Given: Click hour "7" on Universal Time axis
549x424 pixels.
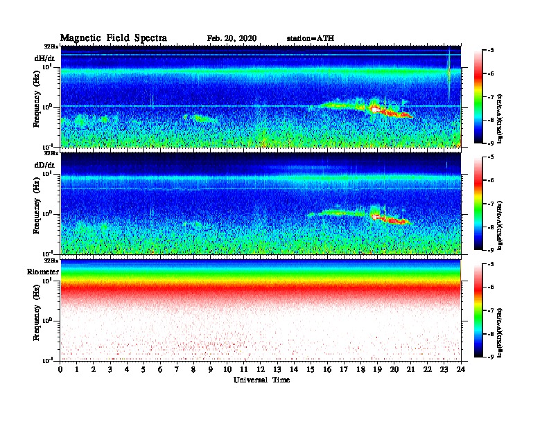Looking at the screenshot, I should (x=177, y=369).
